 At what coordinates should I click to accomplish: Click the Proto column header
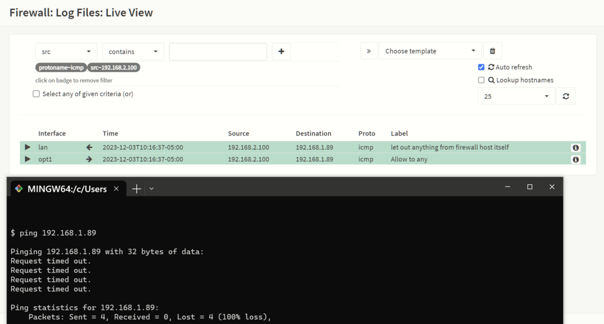[x=367, y=133]
